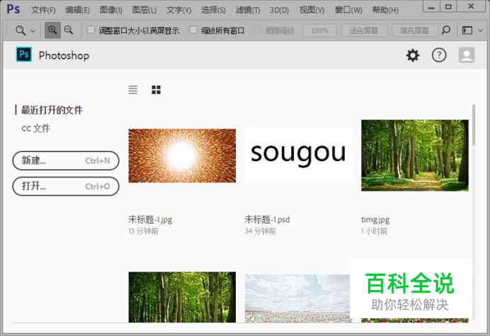Screen dimensions: 490x336
Task: Open the 文件(F) menu
Action: [x=43, y=10]
